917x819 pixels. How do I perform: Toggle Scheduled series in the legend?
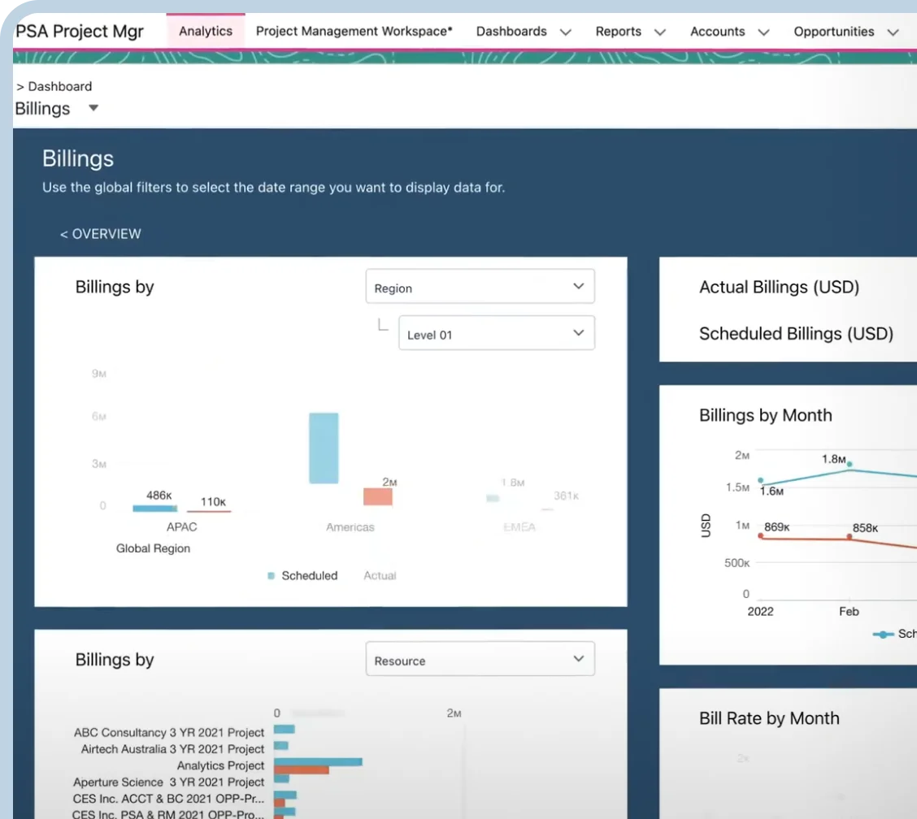coord(302,575)
